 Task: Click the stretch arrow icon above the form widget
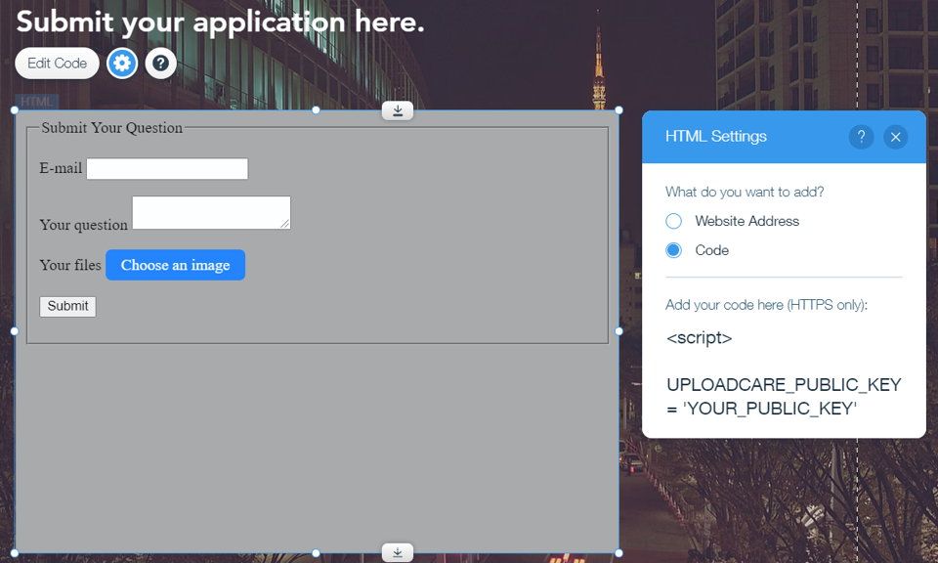coord(397,109)
